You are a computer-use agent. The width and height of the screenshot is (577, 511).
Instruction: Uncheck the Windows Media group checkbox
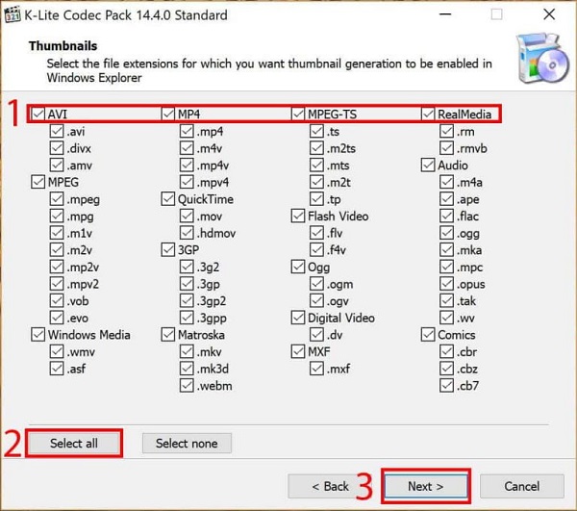pyautogui.click(x=38, y=334)
